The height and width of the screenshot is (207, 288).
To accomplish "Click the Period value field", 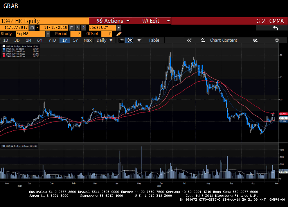I will (x=76, y=34).
